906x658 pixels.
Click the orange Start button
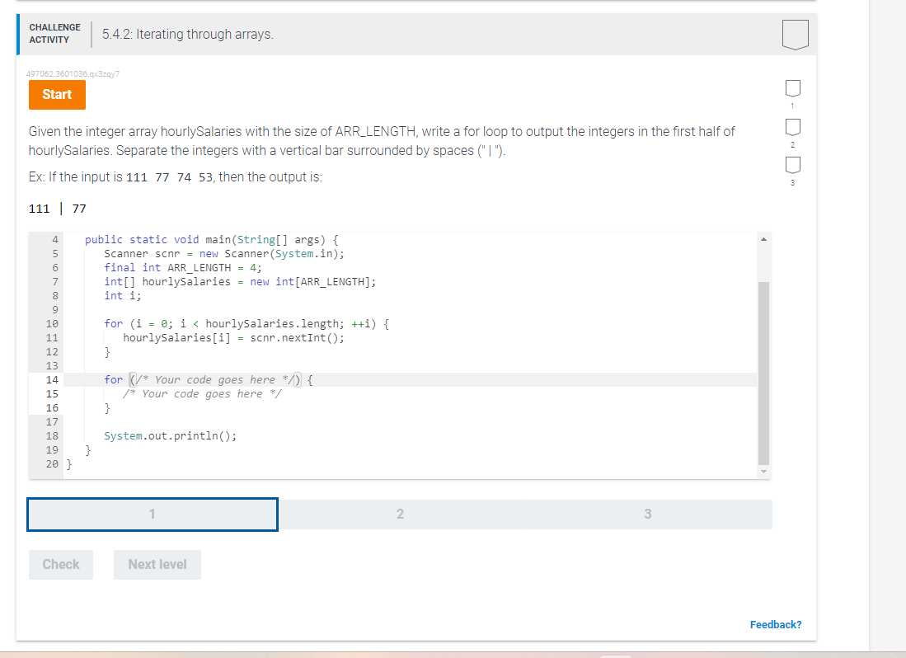click(x=57, y=95)
